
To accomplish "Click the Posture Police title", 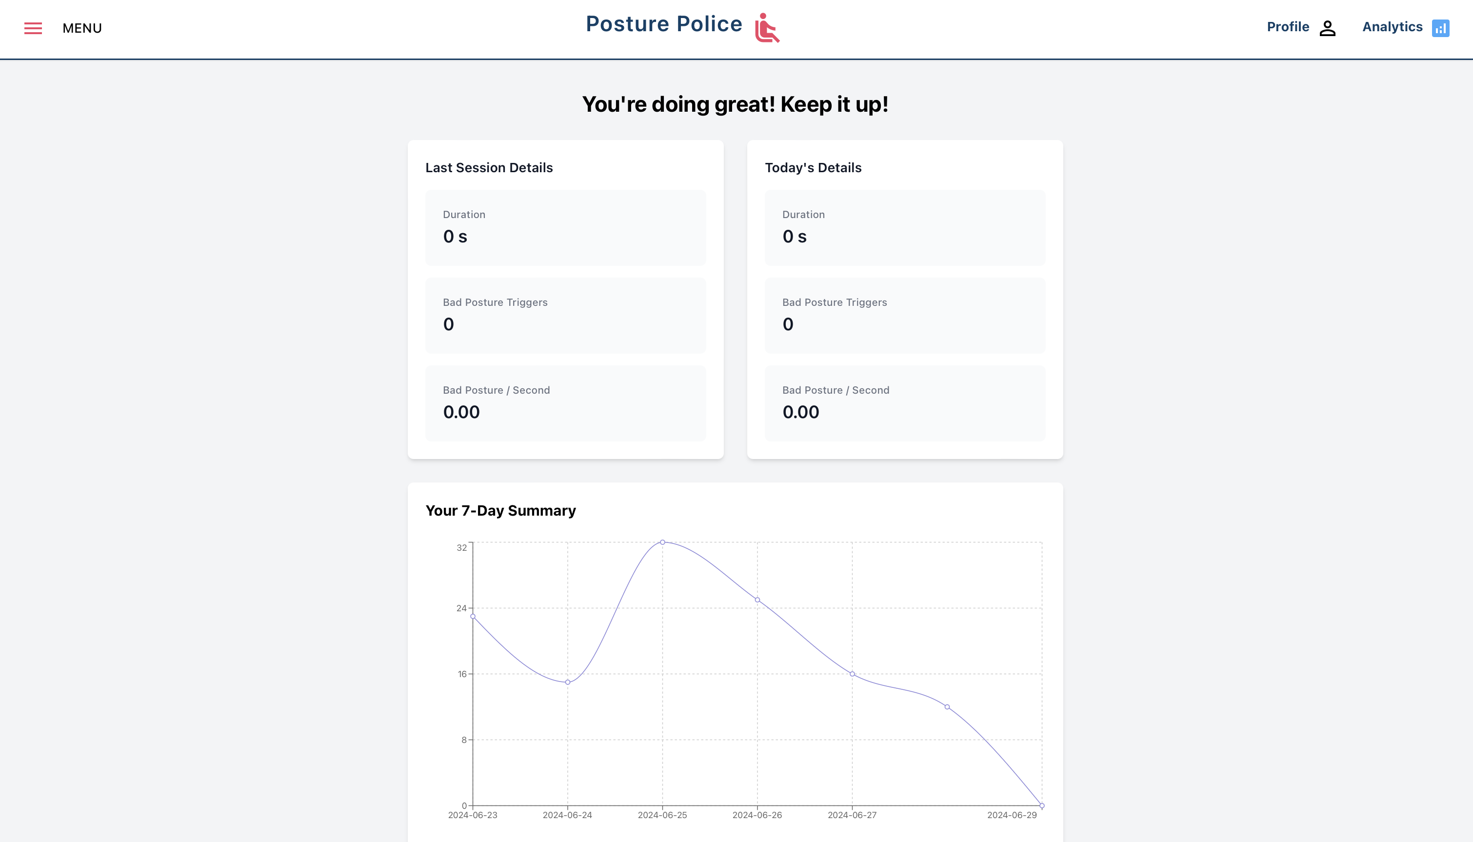I will (664, 24).
